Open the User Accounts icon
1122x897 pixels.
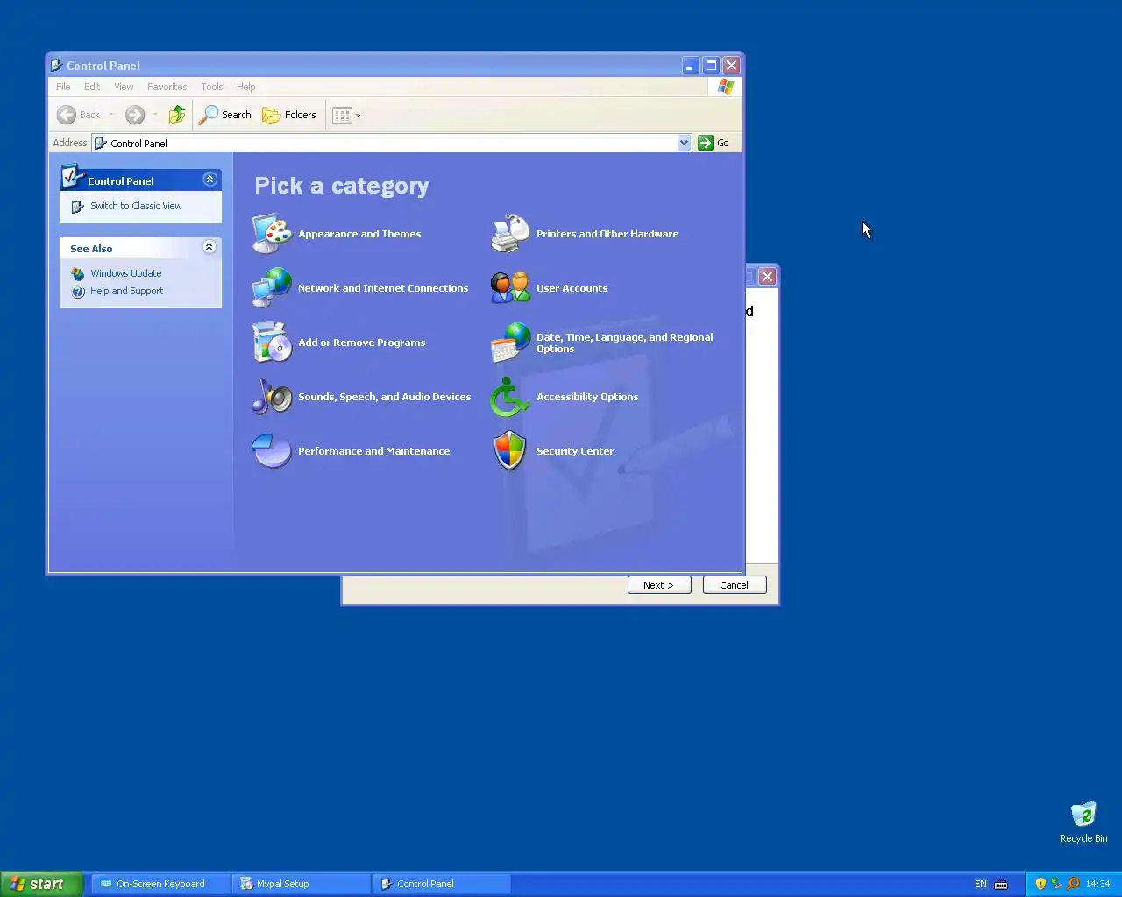(x=510, y=287)
